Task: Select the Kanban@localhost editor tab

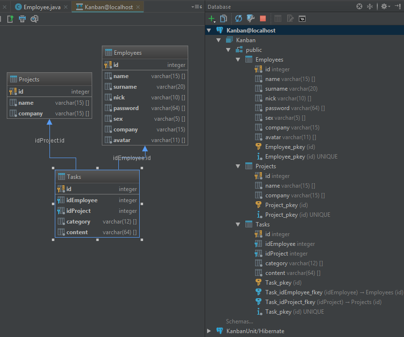Action: click(x=109, y=7)
